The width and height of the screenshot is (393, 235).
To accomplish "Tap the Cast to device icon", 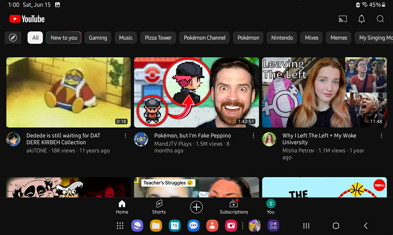I will click(343, 19).
